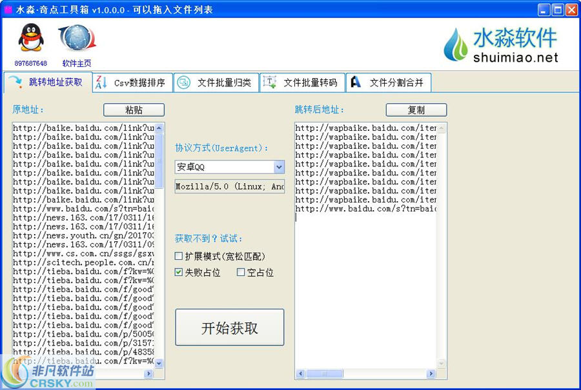Click the 跳转后地址: label
The height and width of the screenshot is (390, 581).
pyautogui.click(x=320, y=110)
